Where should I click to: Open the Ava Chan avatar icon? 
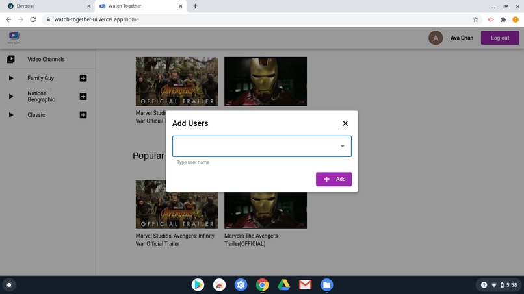coord(436,38)
